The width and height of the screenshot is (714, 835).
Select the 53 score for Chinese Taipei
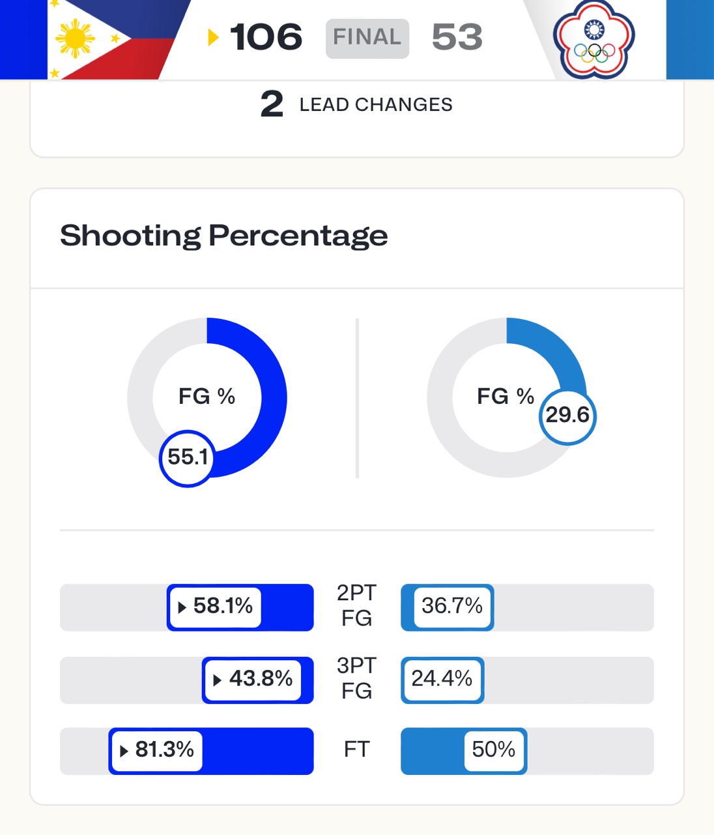(457, 37)
